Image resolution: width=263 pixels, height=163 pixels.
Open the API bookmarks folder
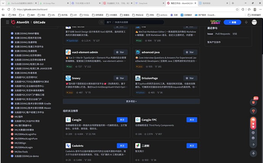74,15
